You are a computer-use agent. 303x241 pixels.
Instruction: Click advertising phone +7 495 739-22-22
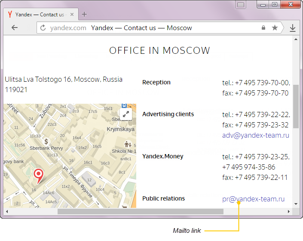262,115
